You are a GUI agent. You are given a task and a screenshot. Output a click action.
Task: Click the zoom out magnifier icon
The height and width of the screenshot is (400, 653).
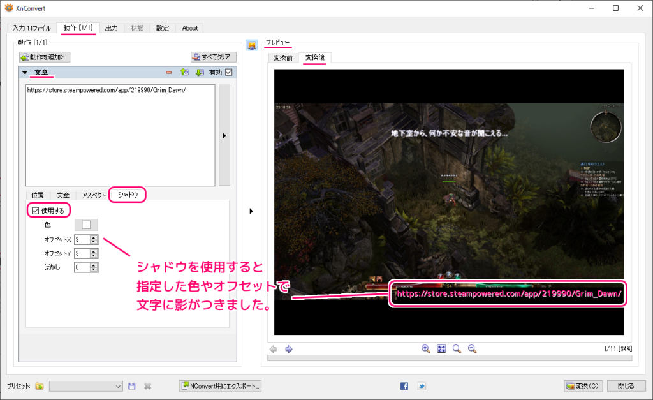tap(473, 349)
